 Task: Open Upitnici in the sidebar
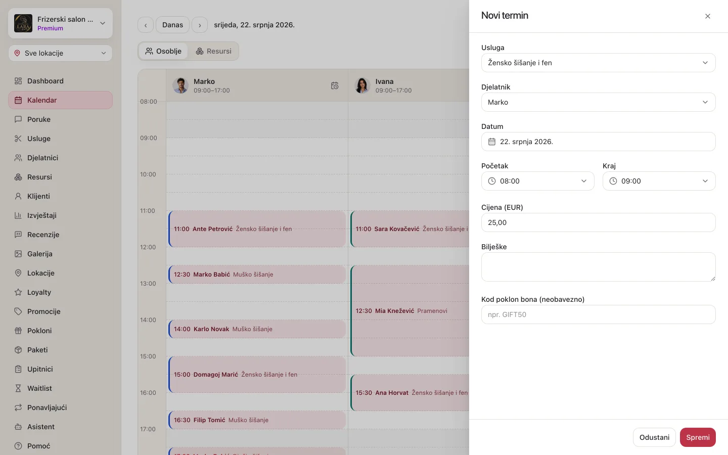[61, 369]
